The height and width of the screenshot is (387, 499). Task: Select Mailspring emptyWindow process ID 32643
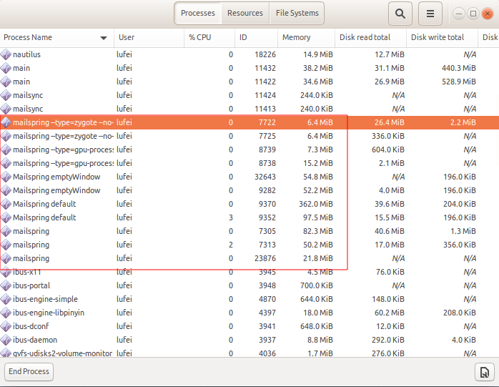249,177
